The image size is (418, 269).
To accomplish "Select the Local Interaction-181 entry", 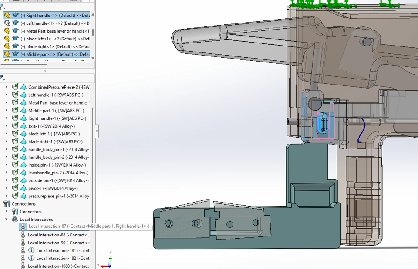I will coord(63,250).
